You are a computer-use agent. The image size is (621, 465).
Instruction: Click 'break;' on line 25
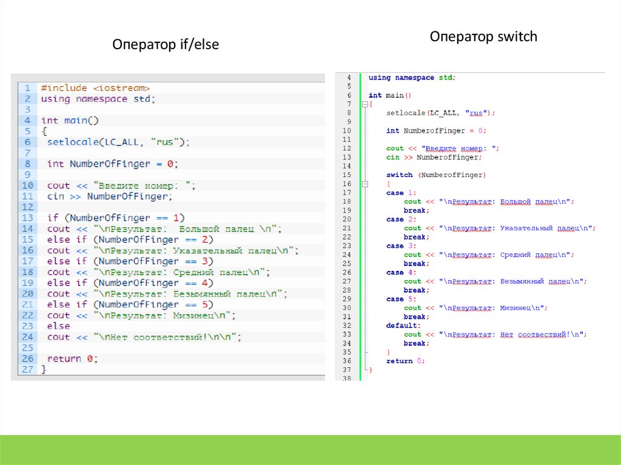tap(417, 263)
